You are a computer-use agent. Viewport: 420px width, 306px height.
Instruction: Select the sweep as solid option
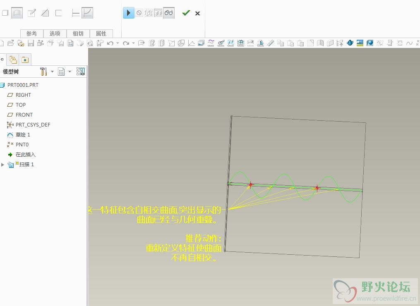point(5,13)
